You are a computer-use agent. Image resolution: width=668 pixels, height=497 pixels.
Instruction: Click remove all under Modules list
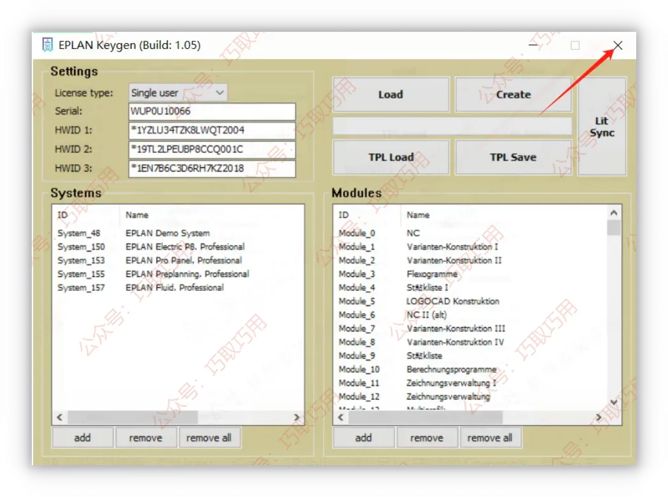(x=490, y=438)
